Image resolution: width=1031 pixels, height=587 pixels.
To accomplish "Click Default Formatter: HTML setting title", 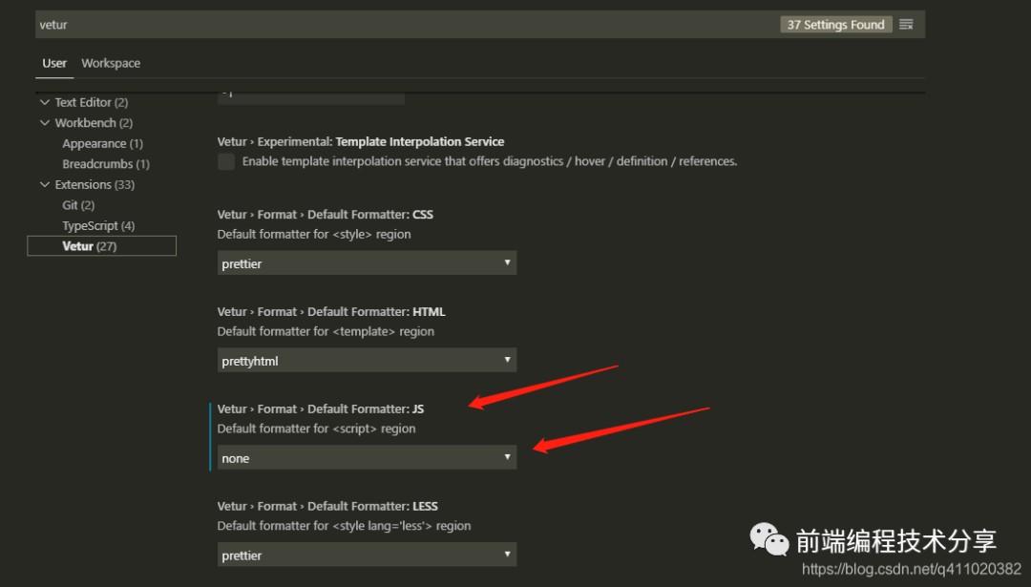I will click(x=331, y=311).
